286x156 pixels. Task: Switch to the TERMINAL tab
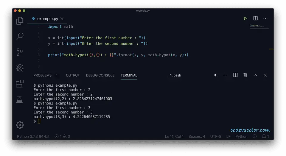tap(129, 75)
